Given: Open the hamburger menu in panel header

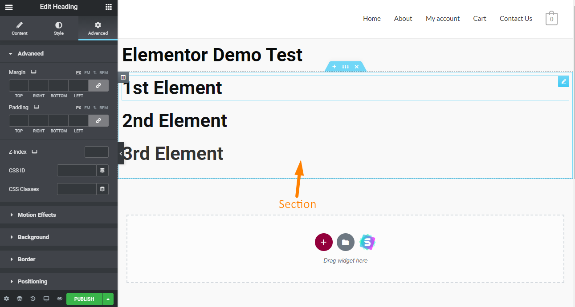Looking at the screenshot, I should tap(9, 7).
